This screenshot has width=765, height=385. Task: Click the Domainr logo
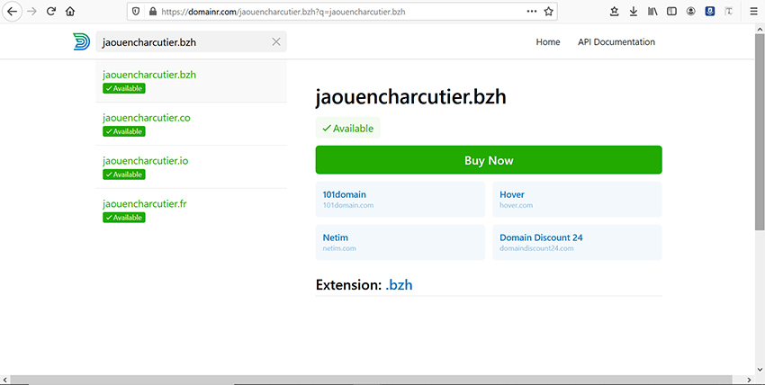(x=82, y=42)
